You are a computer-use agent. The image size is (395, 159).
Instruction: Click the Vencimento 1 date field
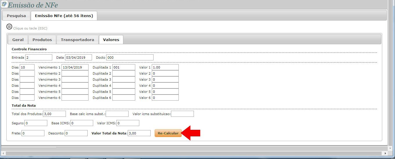[75, 67]
